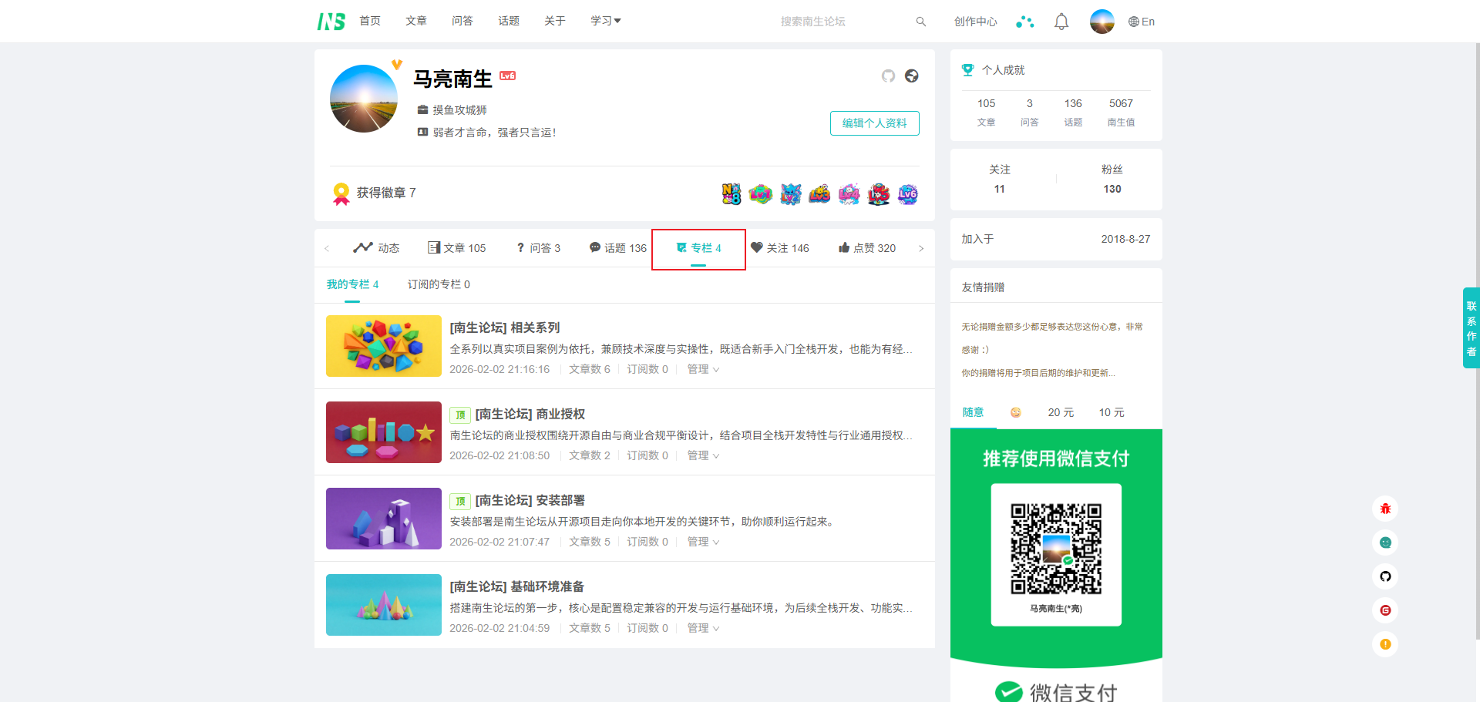1480x702 pixels.
Task: Switch language to En
Action: click(1142, 22)
